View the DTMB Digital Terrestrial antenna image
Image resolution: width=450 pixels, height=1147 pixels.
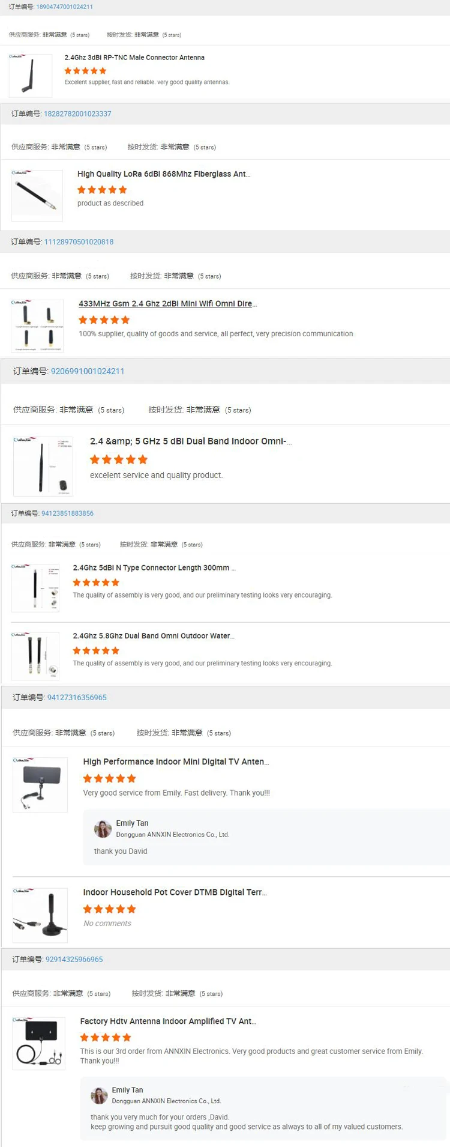[x=40, y=915]
